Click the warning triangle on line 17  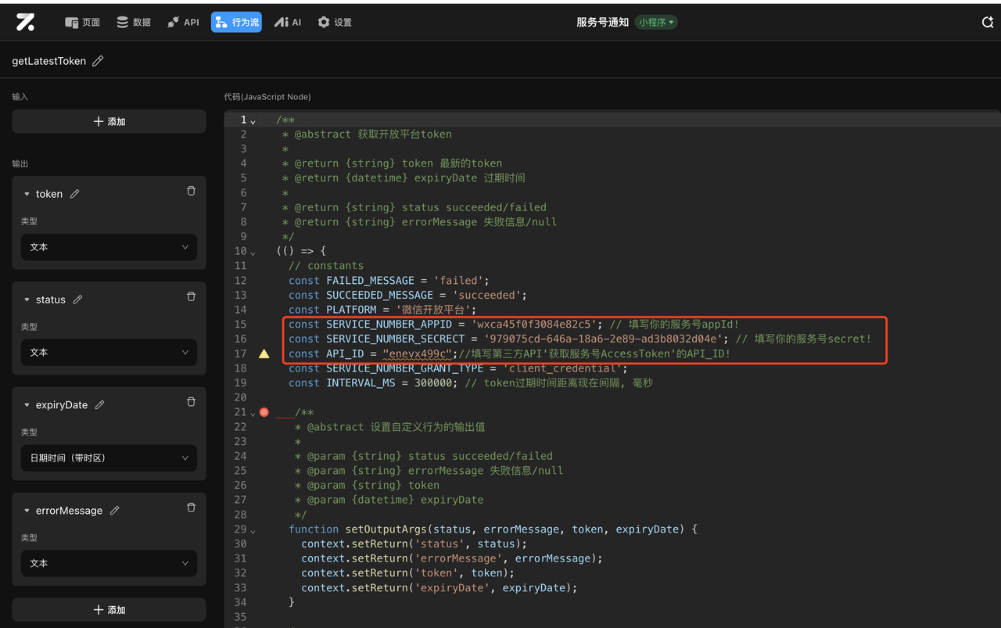point(264,353)
